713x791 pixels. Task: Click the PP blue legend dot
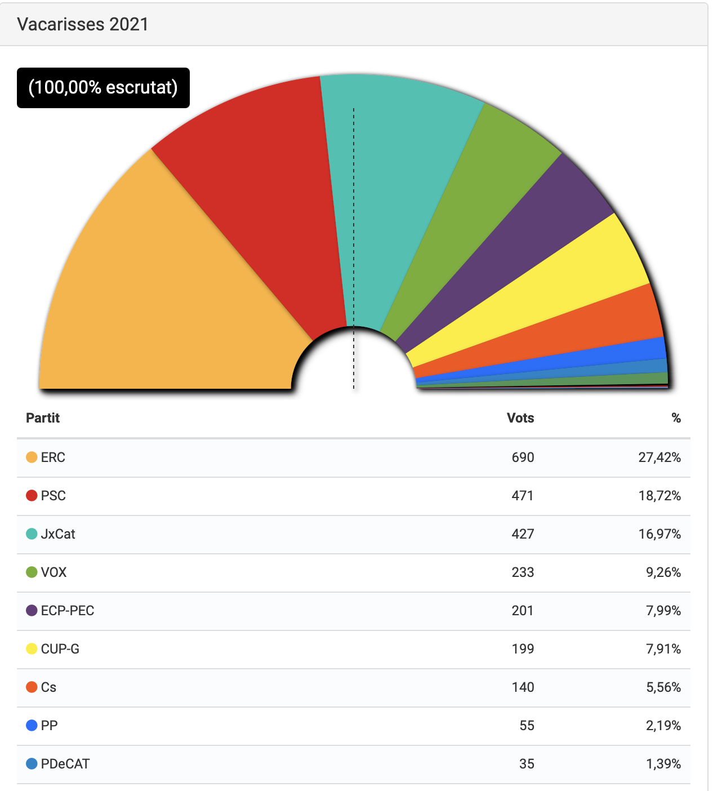coord(32,726)
